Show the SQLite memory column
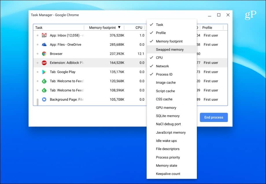266x184 pixels. [x=172, y=116]
